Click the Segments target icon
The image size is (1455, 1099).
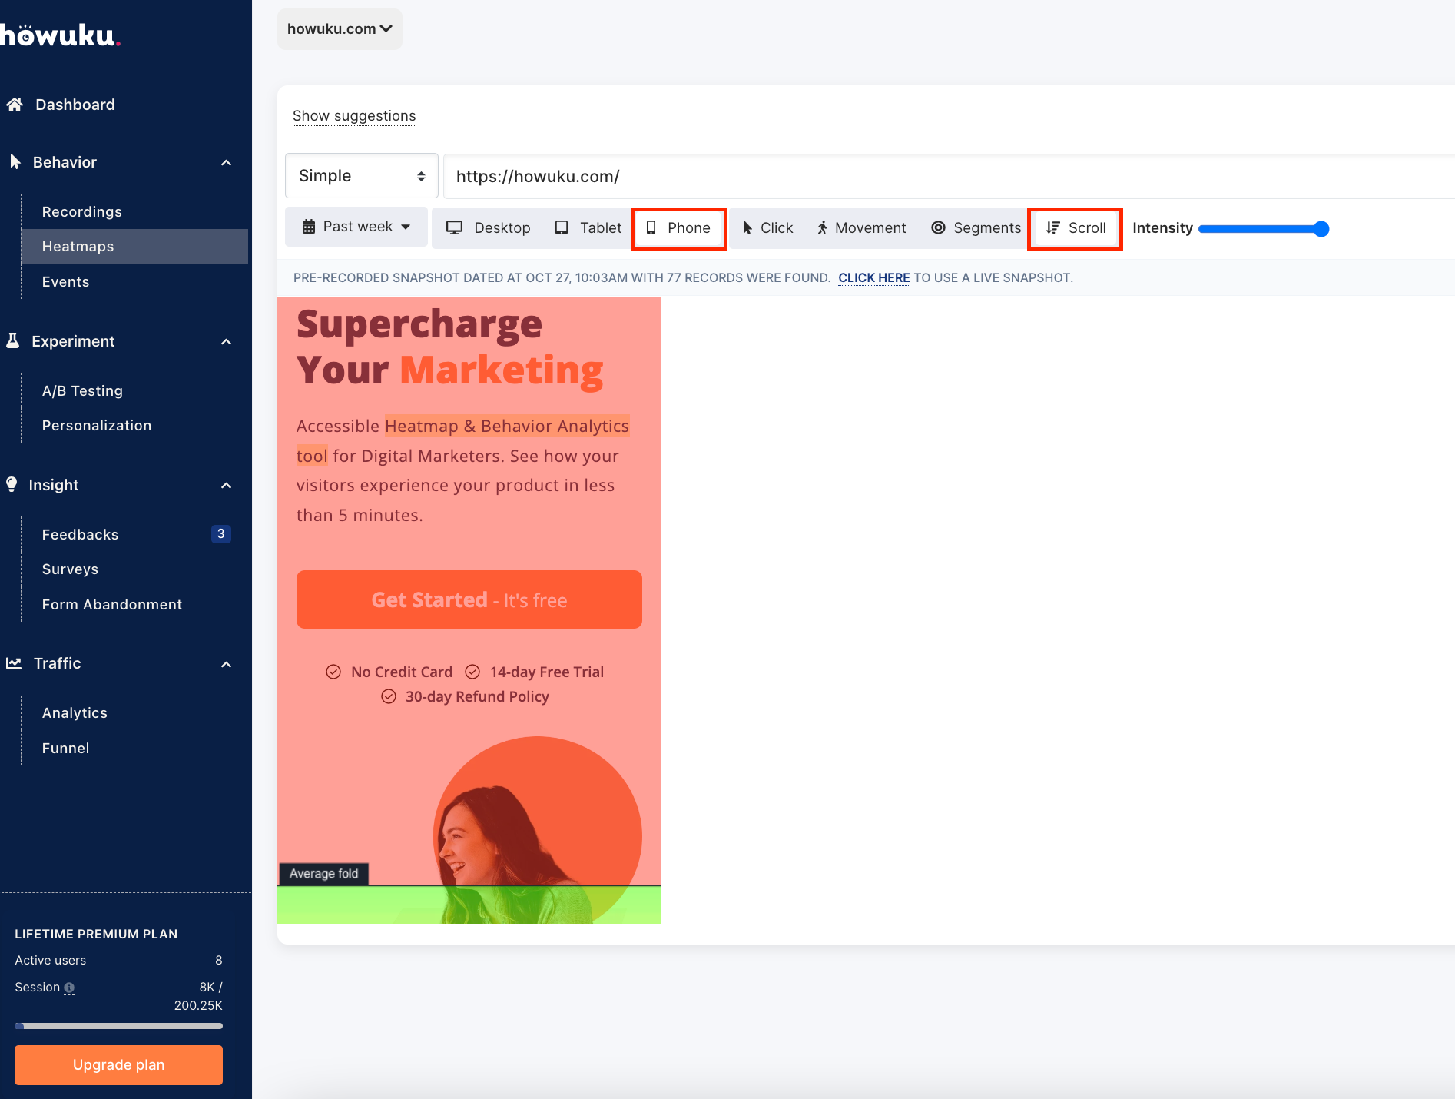point(938,227)
